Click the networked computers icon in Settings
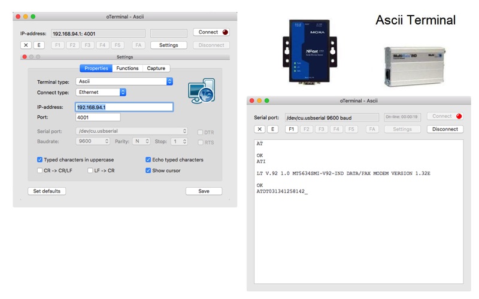The width and height of the screenshot is (479, 299). click(202, 91)
